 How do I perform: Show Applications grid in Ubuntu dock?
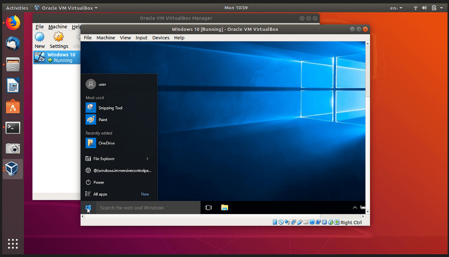pos(13,243)
